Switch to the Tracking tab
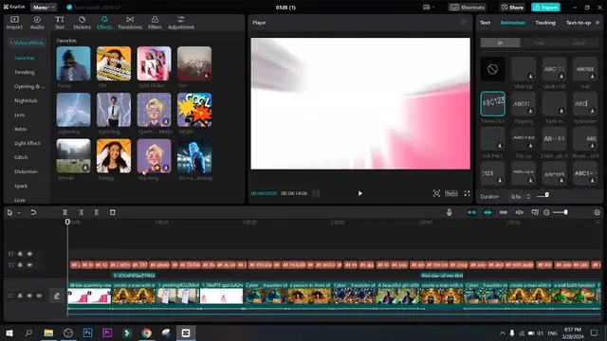Screen dimensions: 607x341 [x=545, y=23]
